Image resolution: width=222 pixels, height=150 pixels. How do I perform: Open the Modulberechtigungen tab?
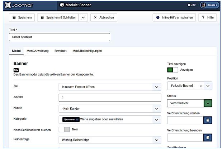(x=87, y=51)
